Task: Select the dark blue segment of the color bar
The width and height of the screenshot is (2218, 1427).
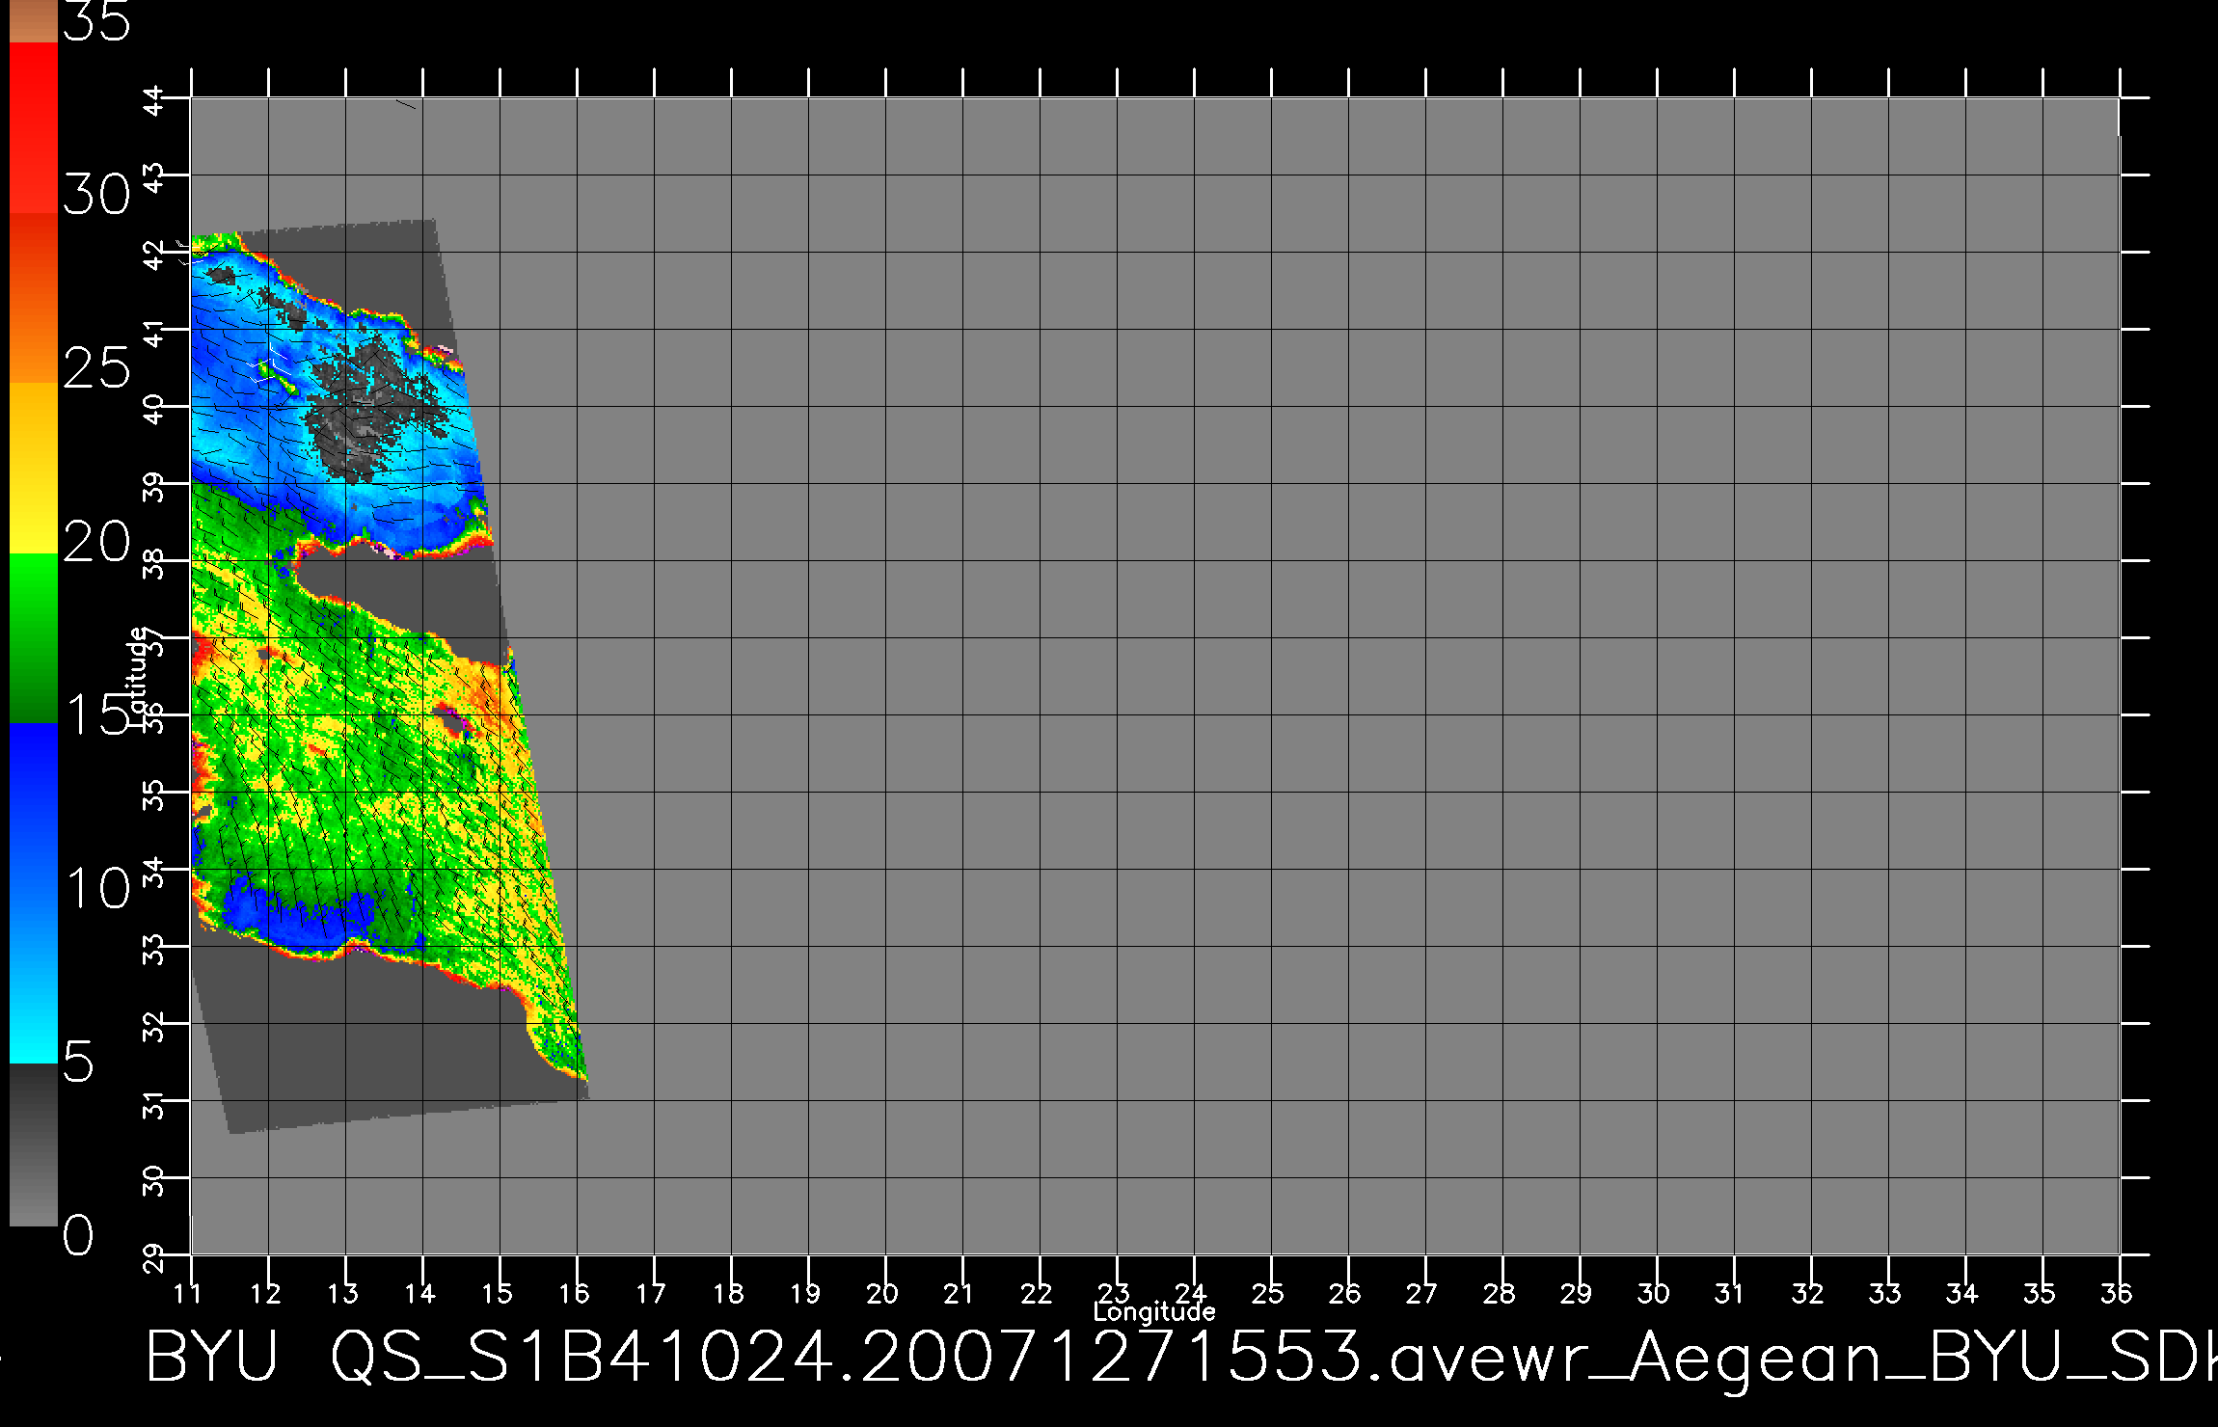Action: tap(34, 808)
